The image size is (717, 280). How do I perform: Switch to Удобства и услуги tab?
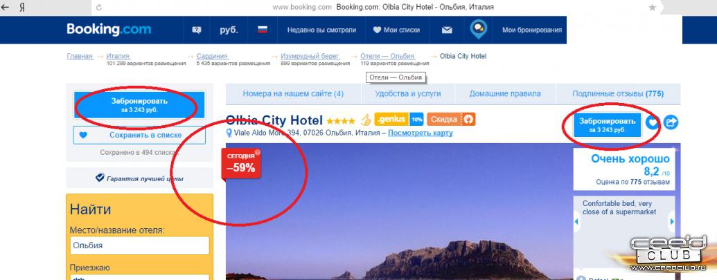point(408,94)
